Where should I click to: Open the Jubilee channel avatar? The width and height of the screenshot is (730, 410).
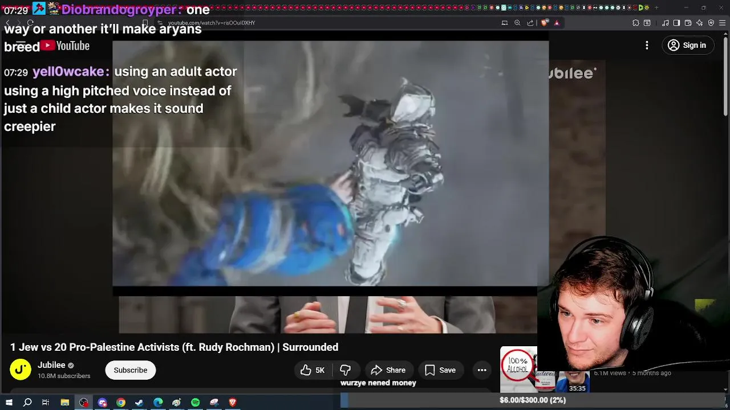point(21,370)
